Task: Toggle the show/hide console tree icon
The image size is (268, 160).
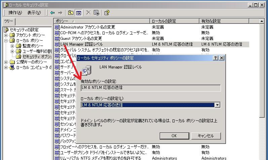Action: click(78, 13)
